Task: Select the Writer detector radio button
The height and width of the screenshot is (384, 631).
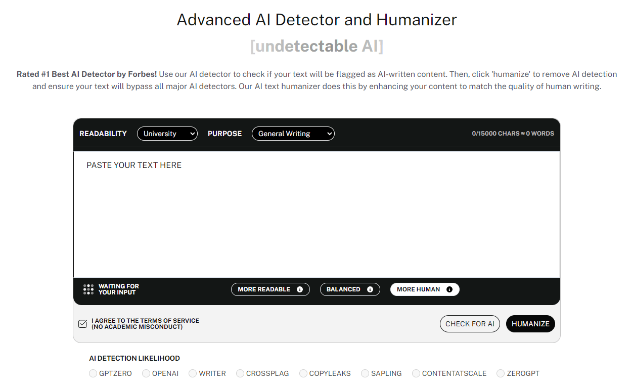Action: click(x=193, y=373)
